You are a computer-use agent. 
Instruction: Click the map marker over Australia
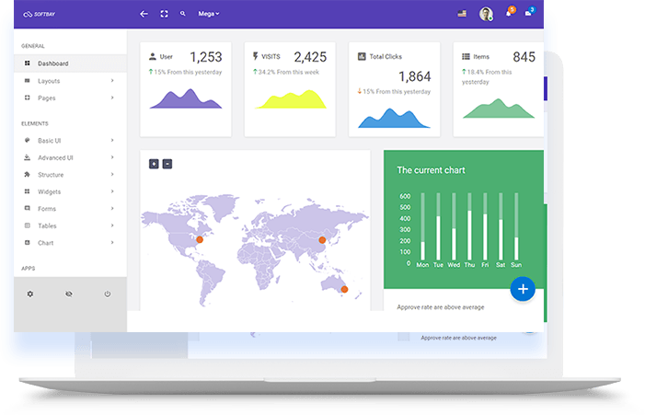tap(344, 289)
